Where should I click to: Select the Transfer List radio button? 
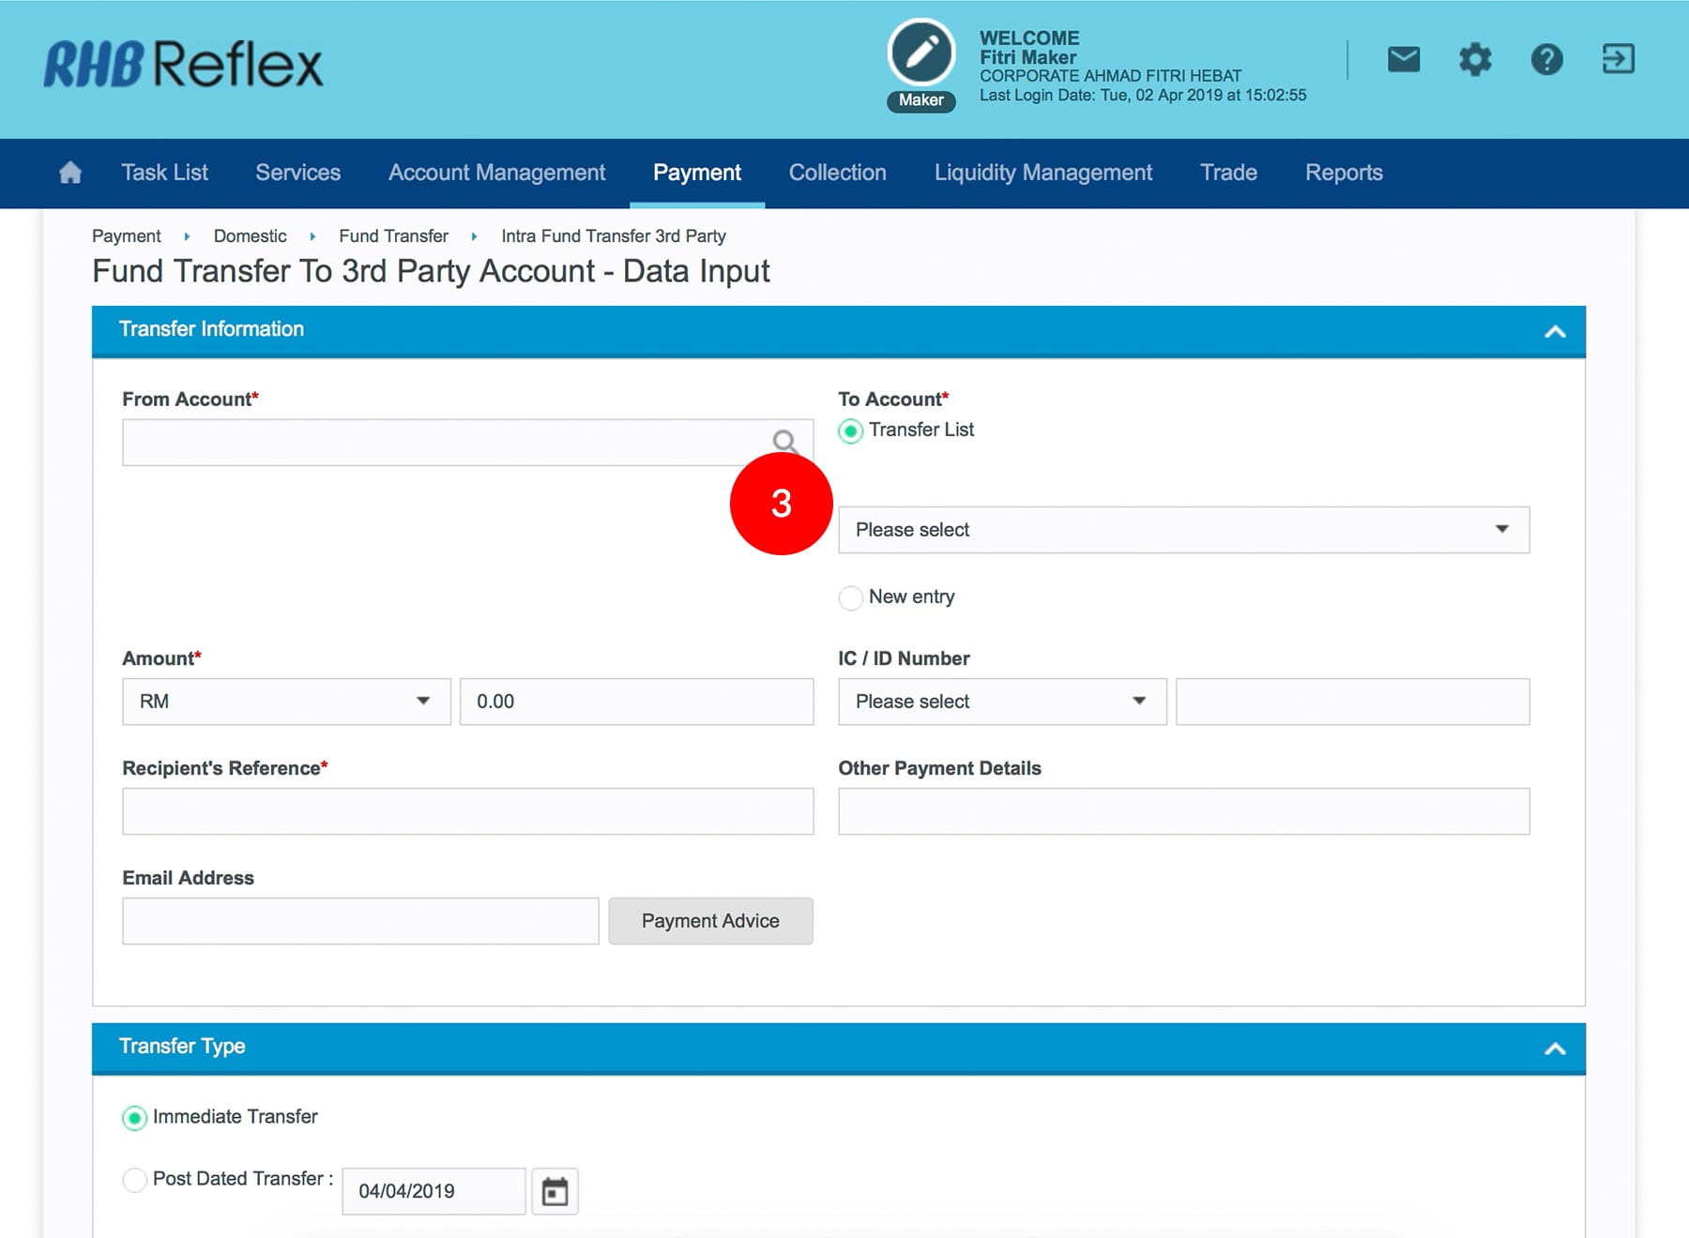coord(851,431)
